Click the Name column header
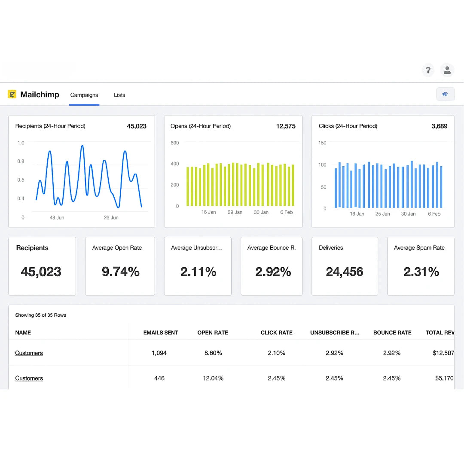Screen dimensions: 464x464 (23, 333)
